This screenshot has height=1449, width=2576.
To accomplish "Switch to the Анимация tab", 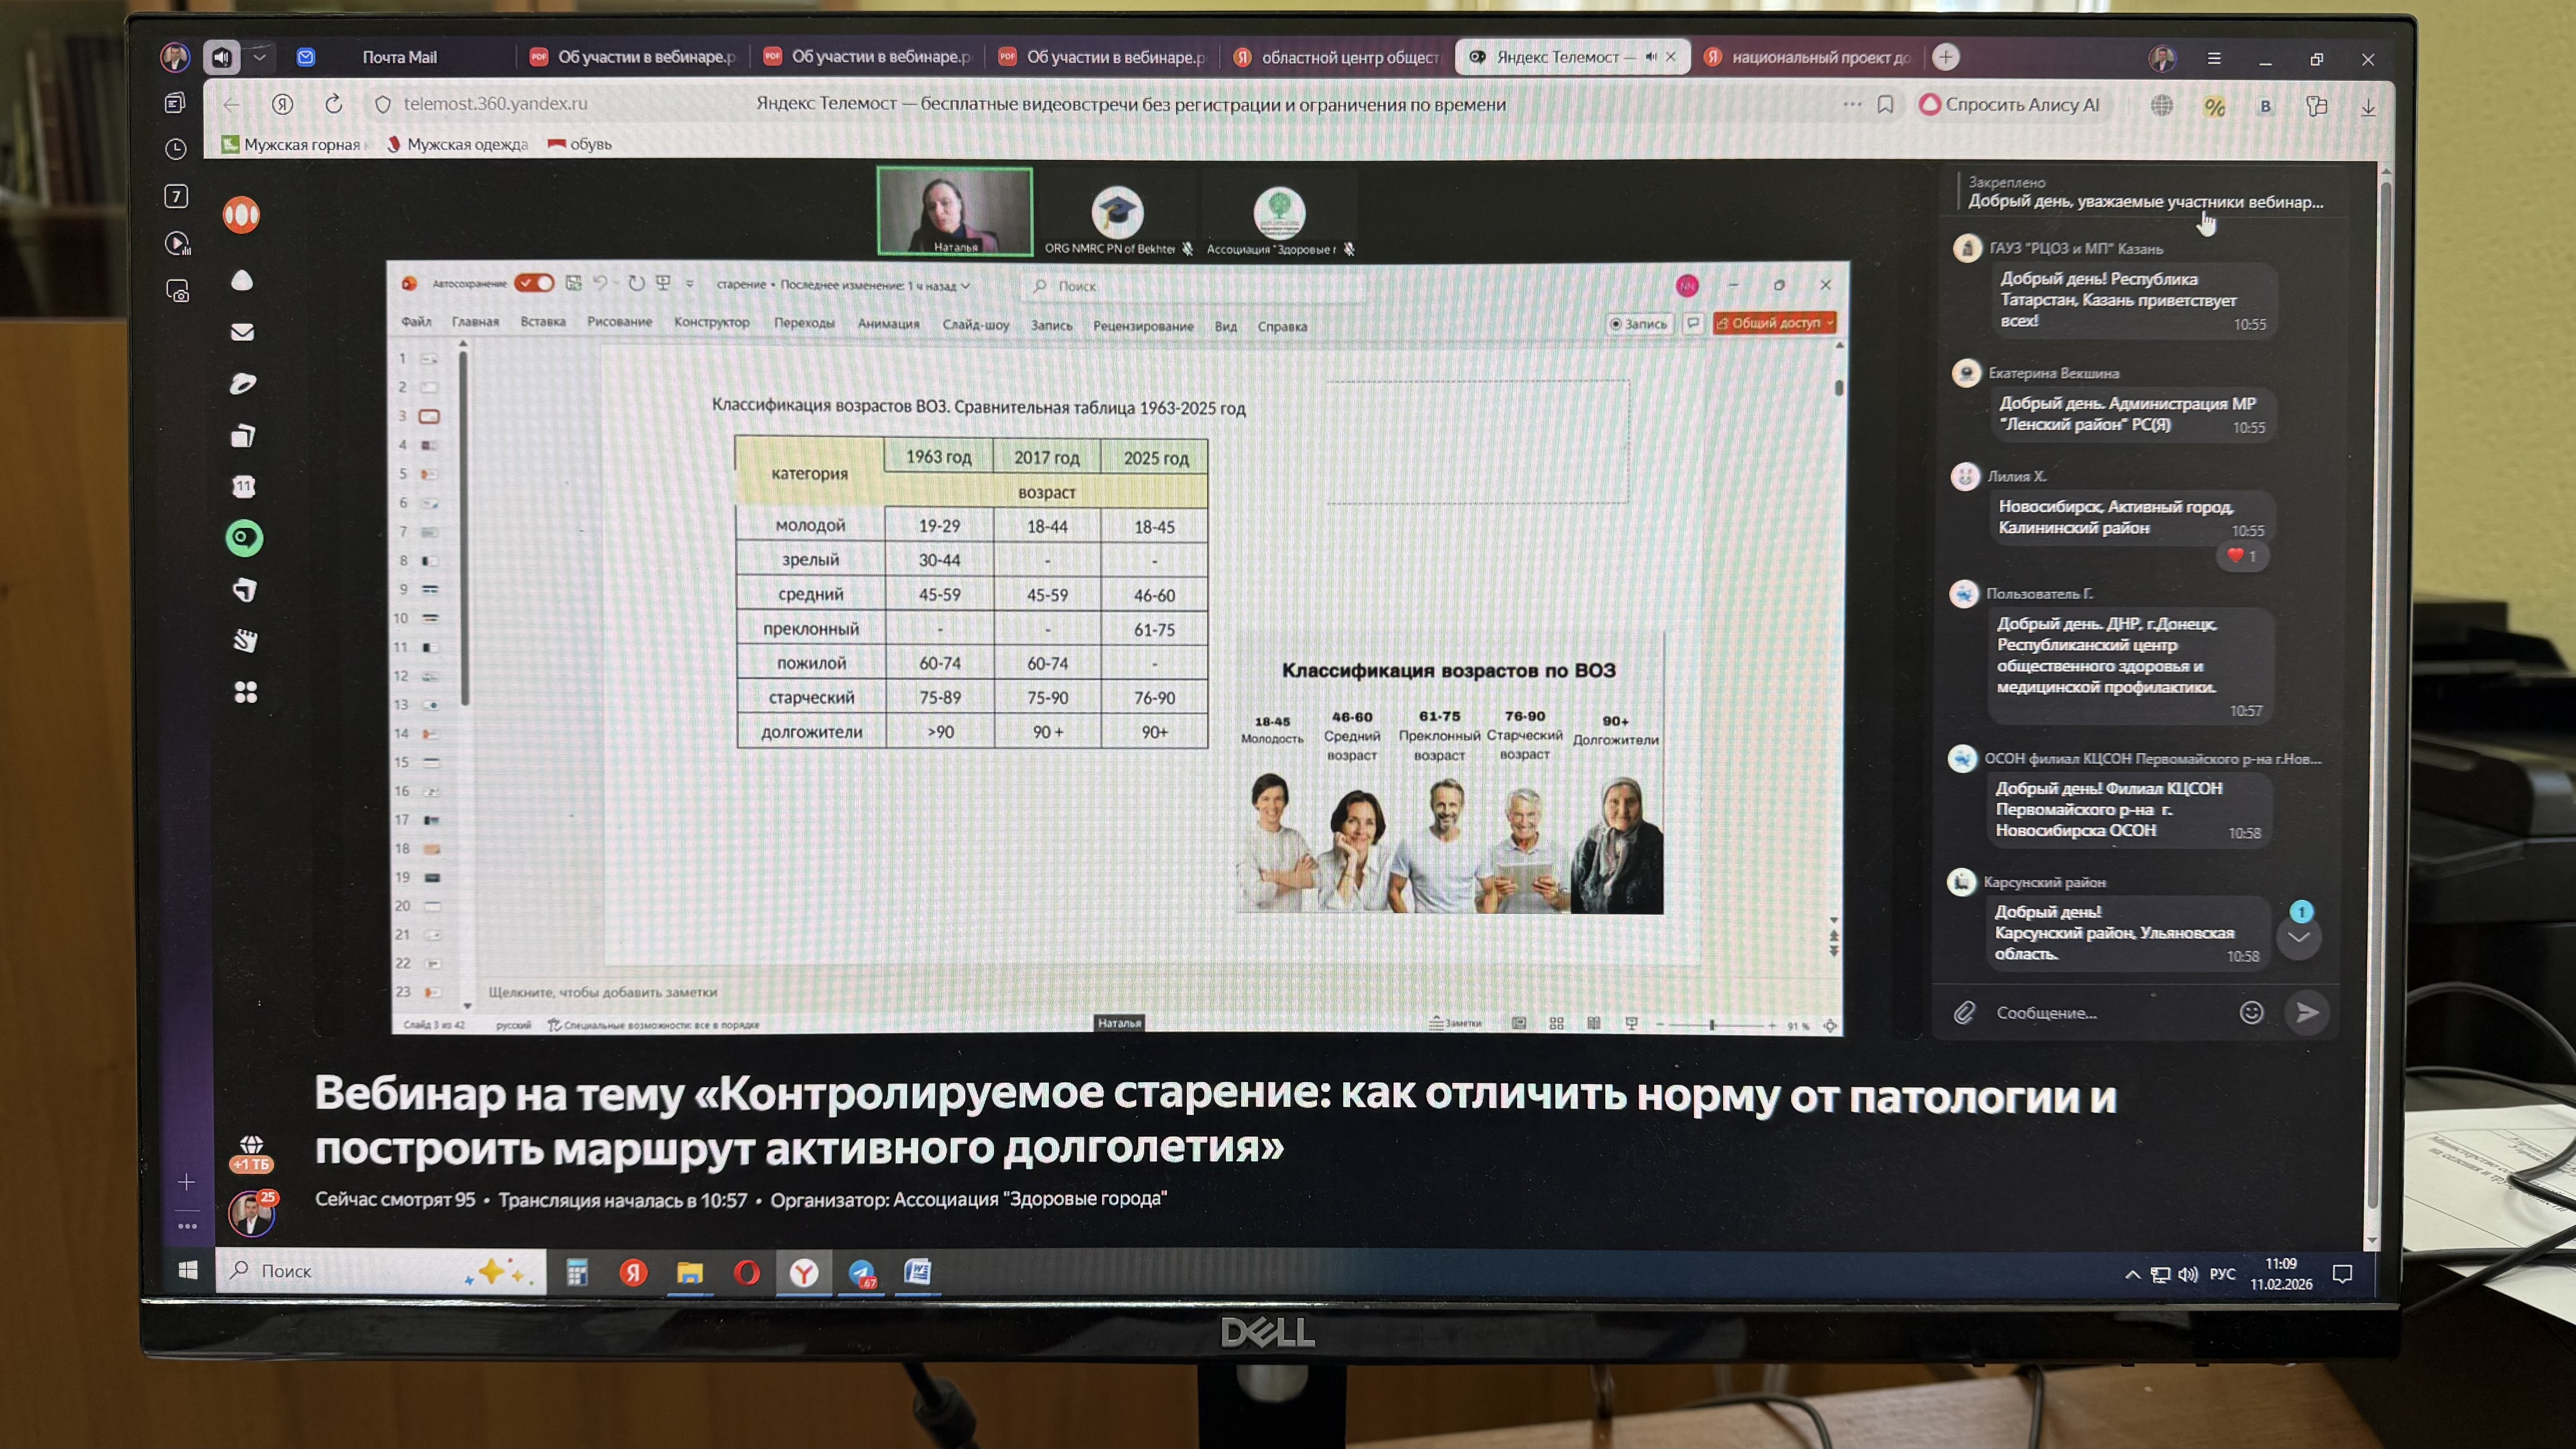I will click(x=890, y=325).
